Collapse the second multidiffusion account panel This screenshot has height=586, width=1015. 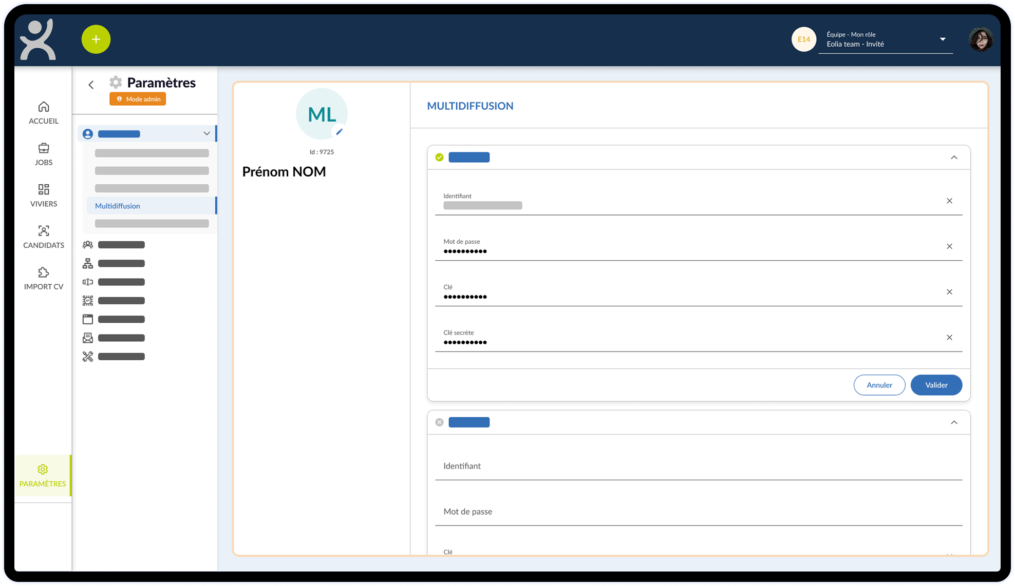(954, 422)
